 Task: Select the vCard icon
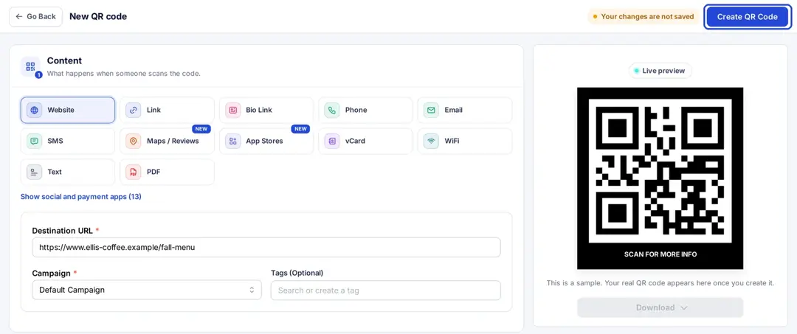pos(332,141)
